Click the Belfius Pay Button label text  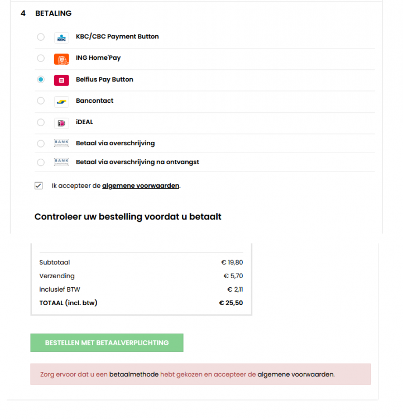coord(104,79)
